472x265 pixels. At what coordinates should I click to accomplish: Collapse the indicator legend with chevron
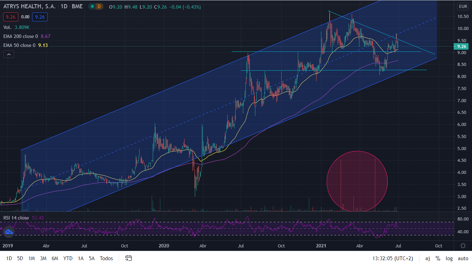point(9,54)
